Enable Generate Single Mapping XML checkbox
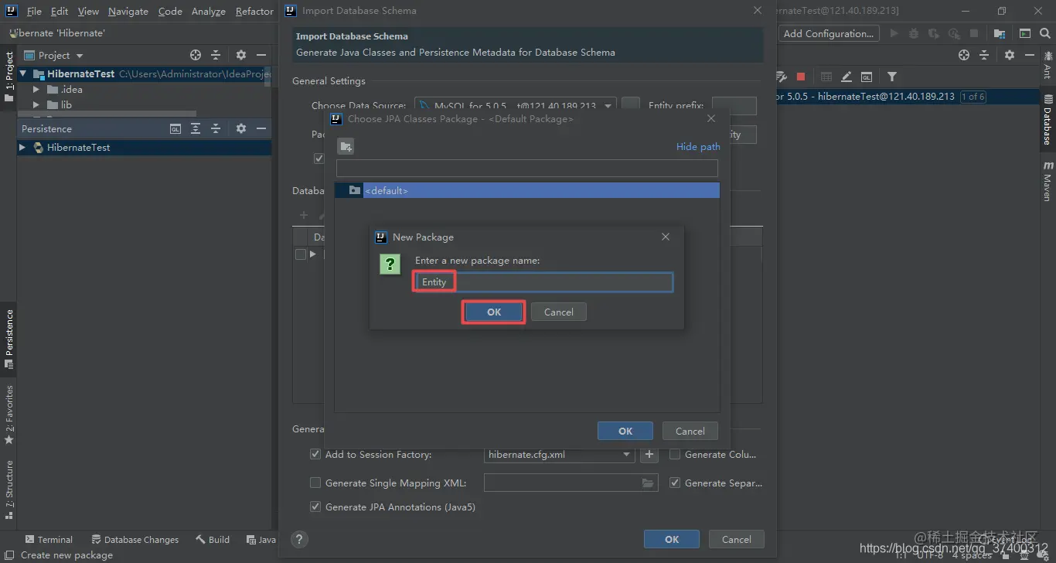This screenshot has height=563, width=1056. 315,483
